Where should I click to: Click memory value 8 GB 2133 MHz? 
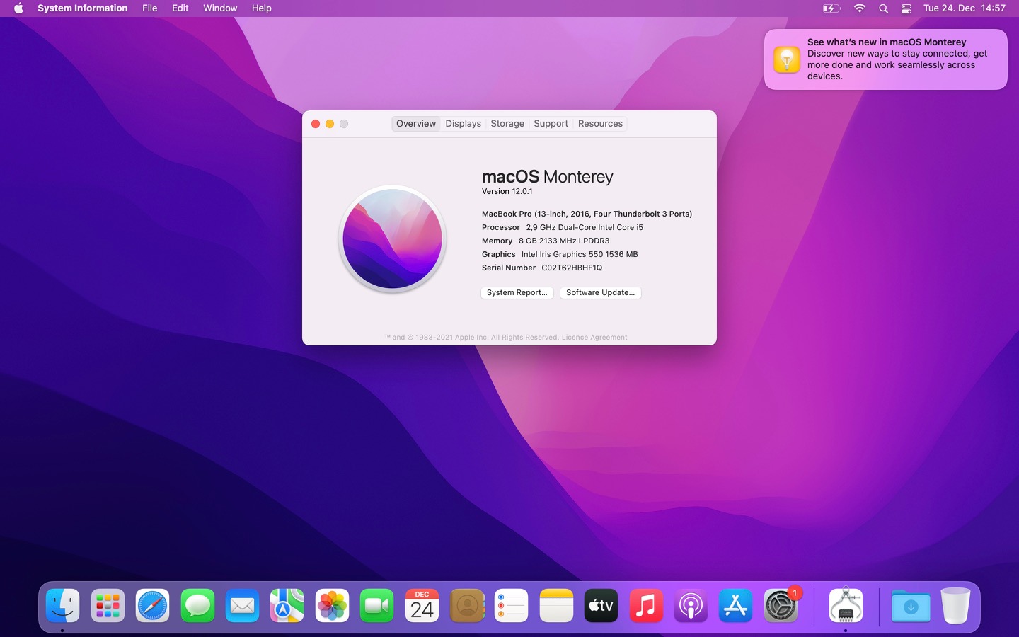tap(564, 241)
